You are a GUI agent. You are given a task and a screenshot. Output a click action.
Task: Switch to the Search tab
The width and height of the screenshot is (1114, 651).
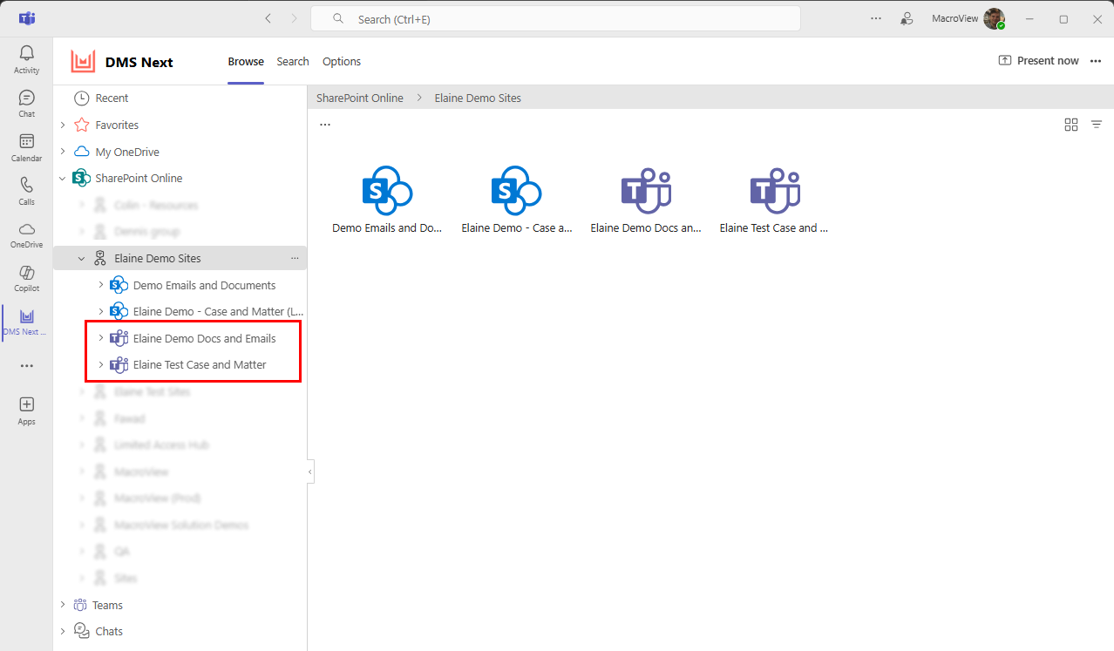293,62
